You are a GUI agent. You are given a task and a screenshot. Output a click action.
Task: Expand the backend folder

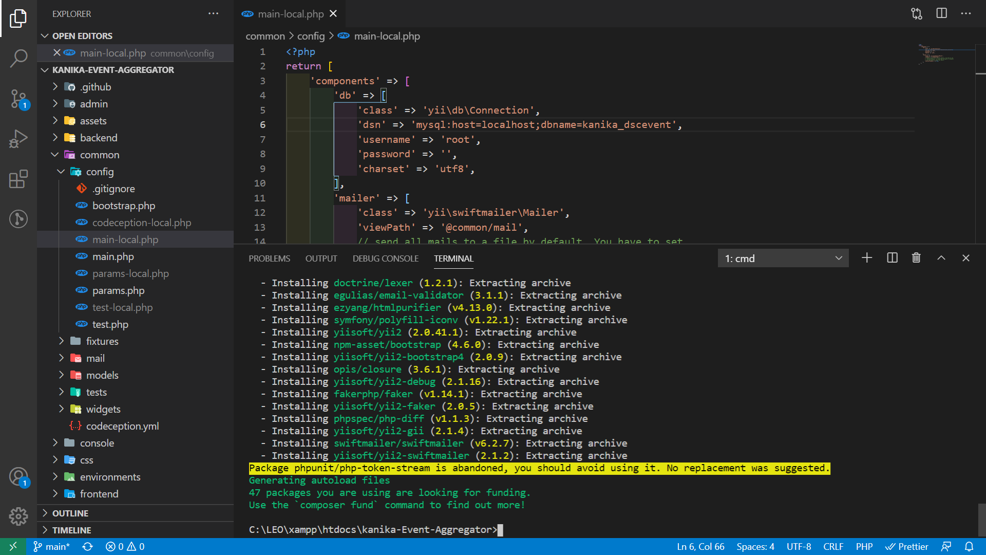[x=136, y=138]
